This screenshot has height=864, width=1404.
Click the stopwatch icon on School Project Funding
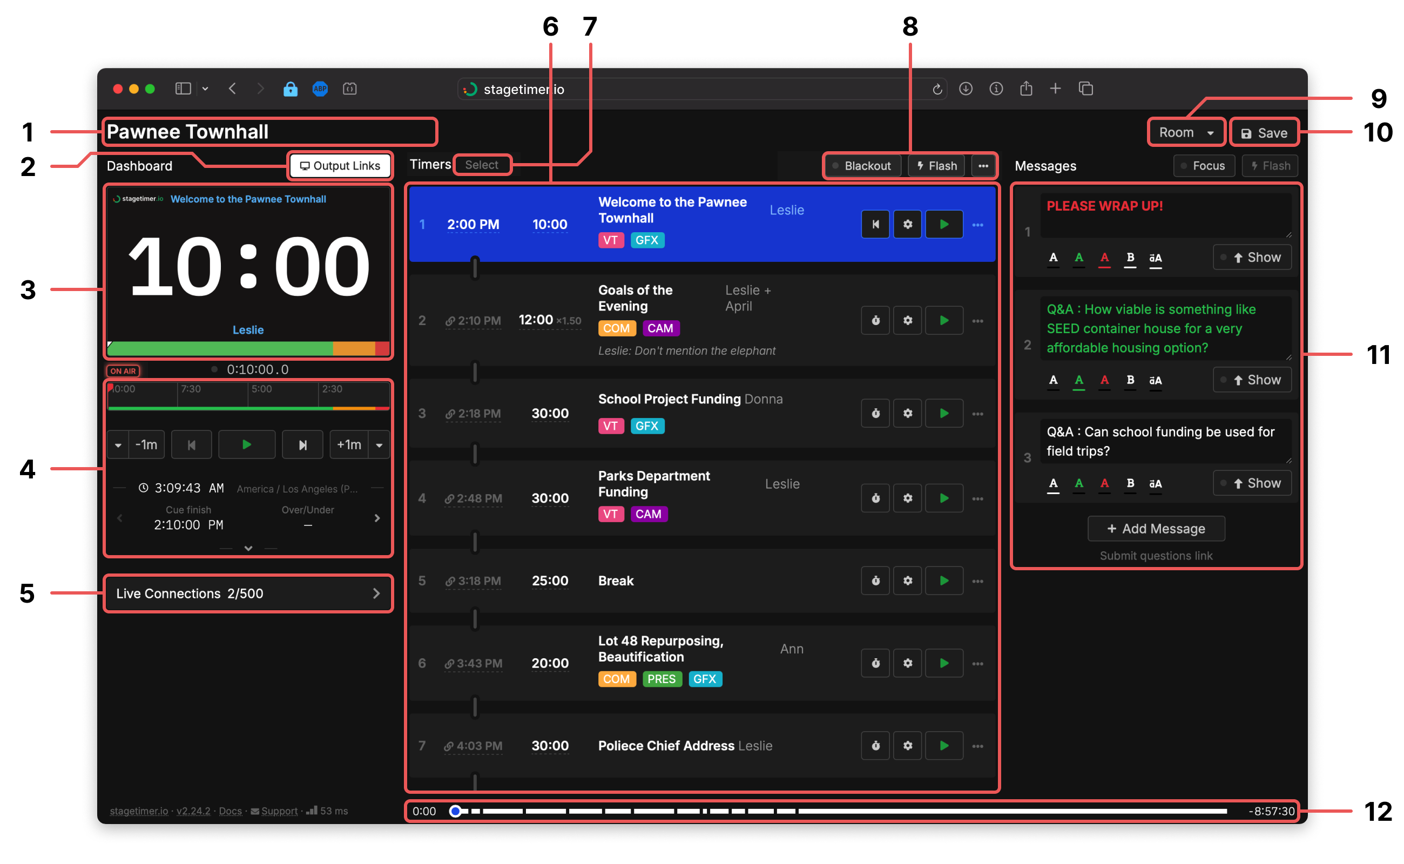875,413
